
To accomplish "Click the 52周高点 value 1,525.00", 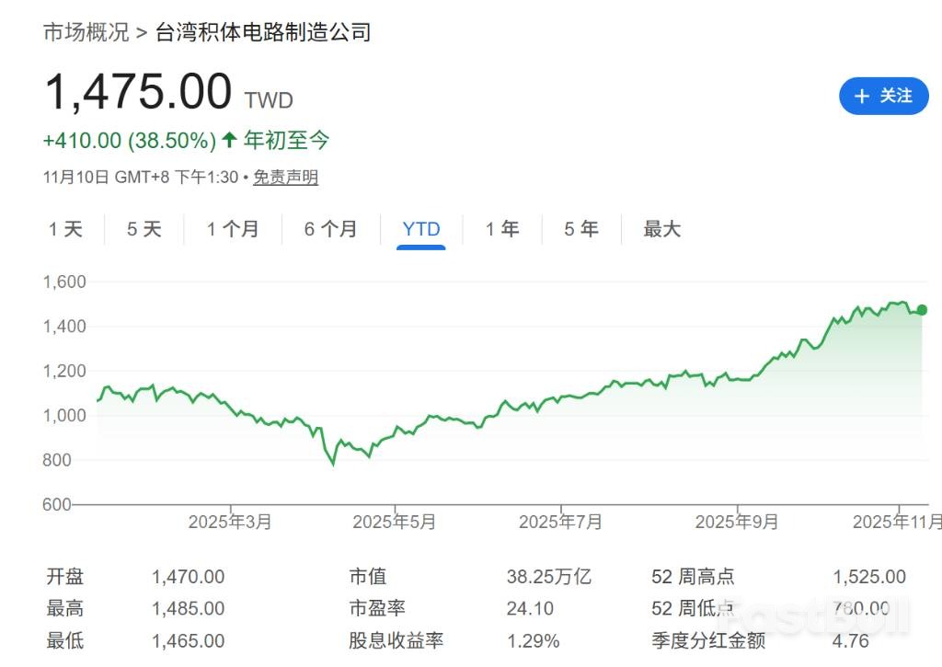I will [x=870, y=577].
